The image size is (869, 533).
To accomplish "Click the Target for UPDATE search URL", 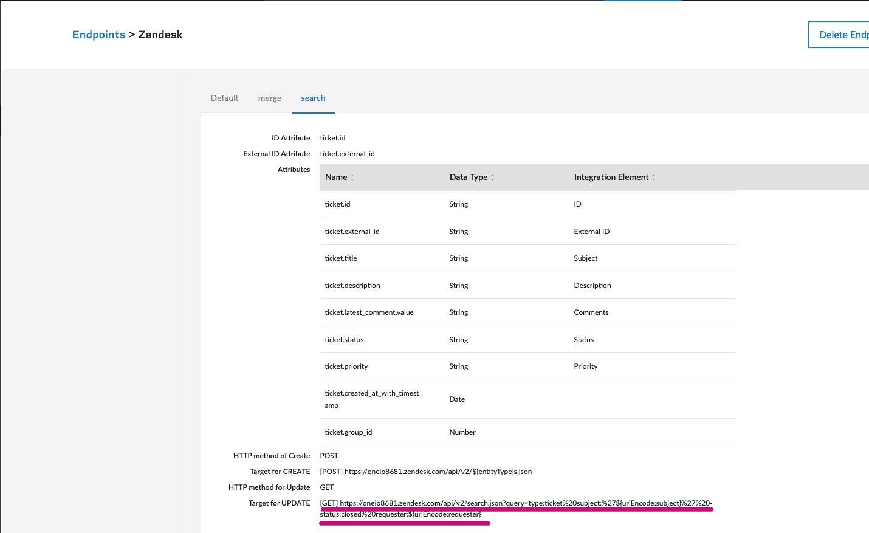I will (x=516, y=509).
